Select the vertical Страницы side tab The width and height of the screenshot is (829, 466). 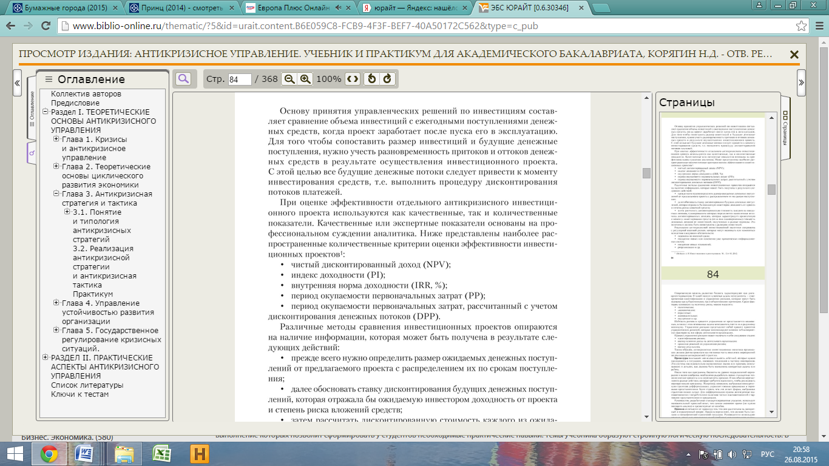[785, 127]
